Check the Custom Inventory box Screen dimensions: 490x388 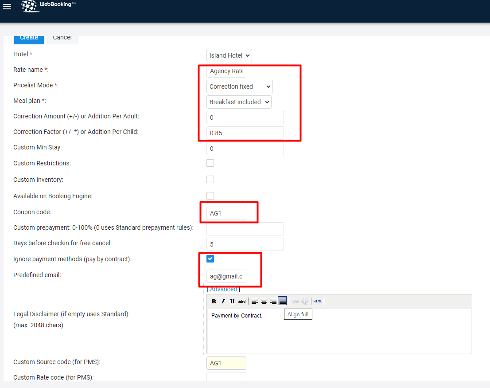(x=210, y=180)
